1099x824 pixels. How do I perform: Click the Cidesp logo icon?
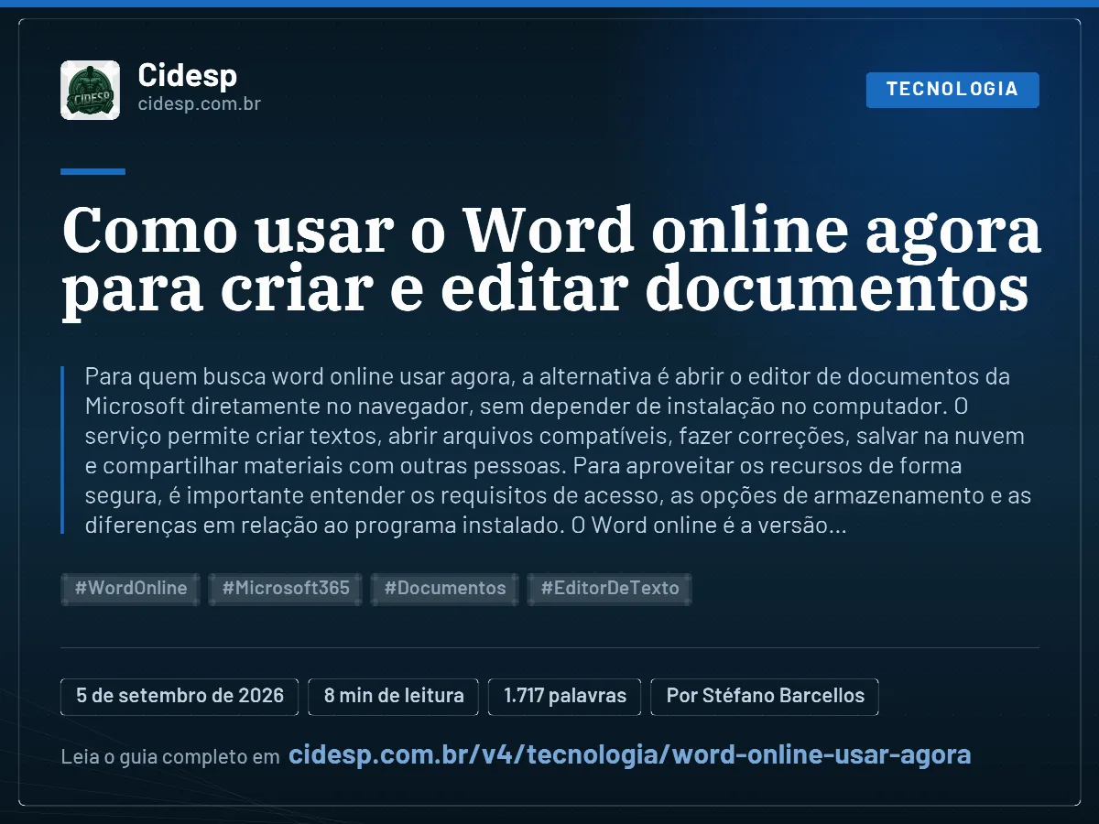(x=90, y=90)
